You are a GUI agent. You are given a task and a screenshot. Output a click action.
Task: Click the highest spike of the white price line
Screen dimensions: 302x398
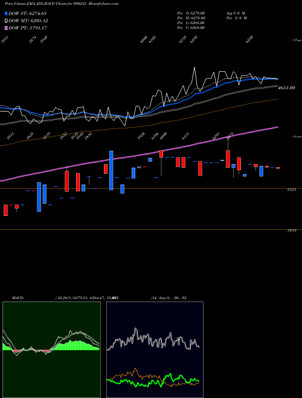[x=194, y=68]
